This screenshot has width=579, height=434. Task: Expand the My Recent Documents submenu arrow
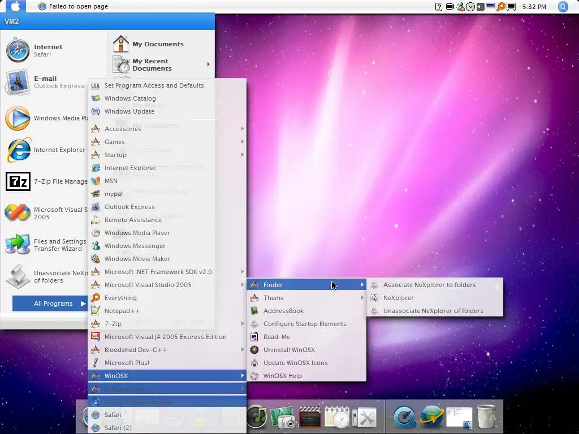(x=208, y=64)
